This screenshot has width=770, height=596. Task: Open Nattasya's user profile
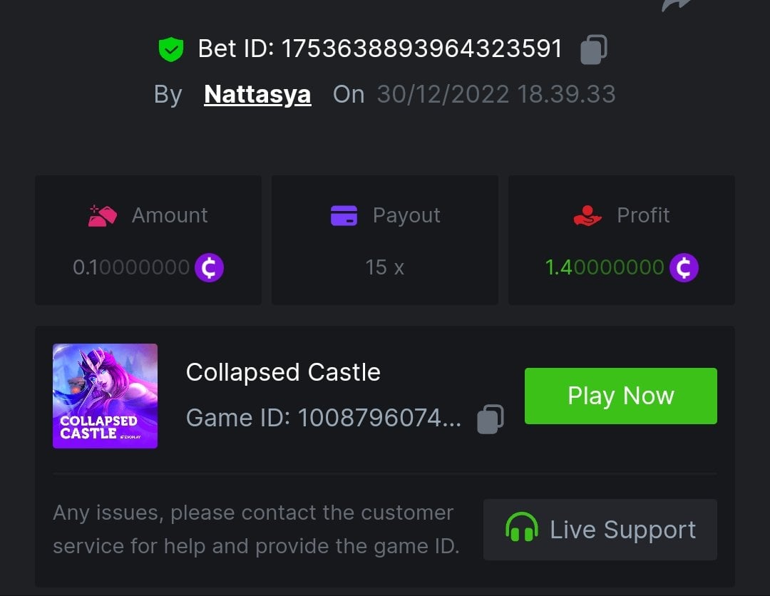[x=257, y=94]
